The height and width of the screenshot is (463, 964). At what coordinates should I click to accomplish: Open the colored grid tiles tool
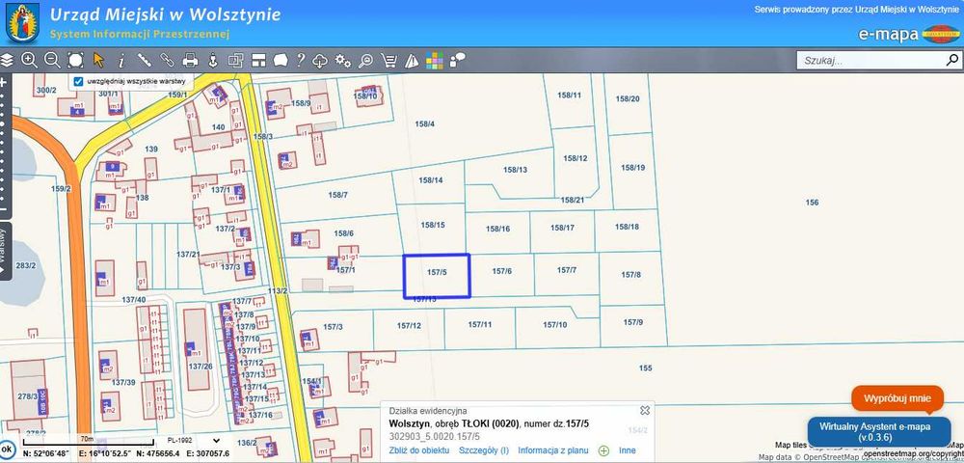pos(435,60)
